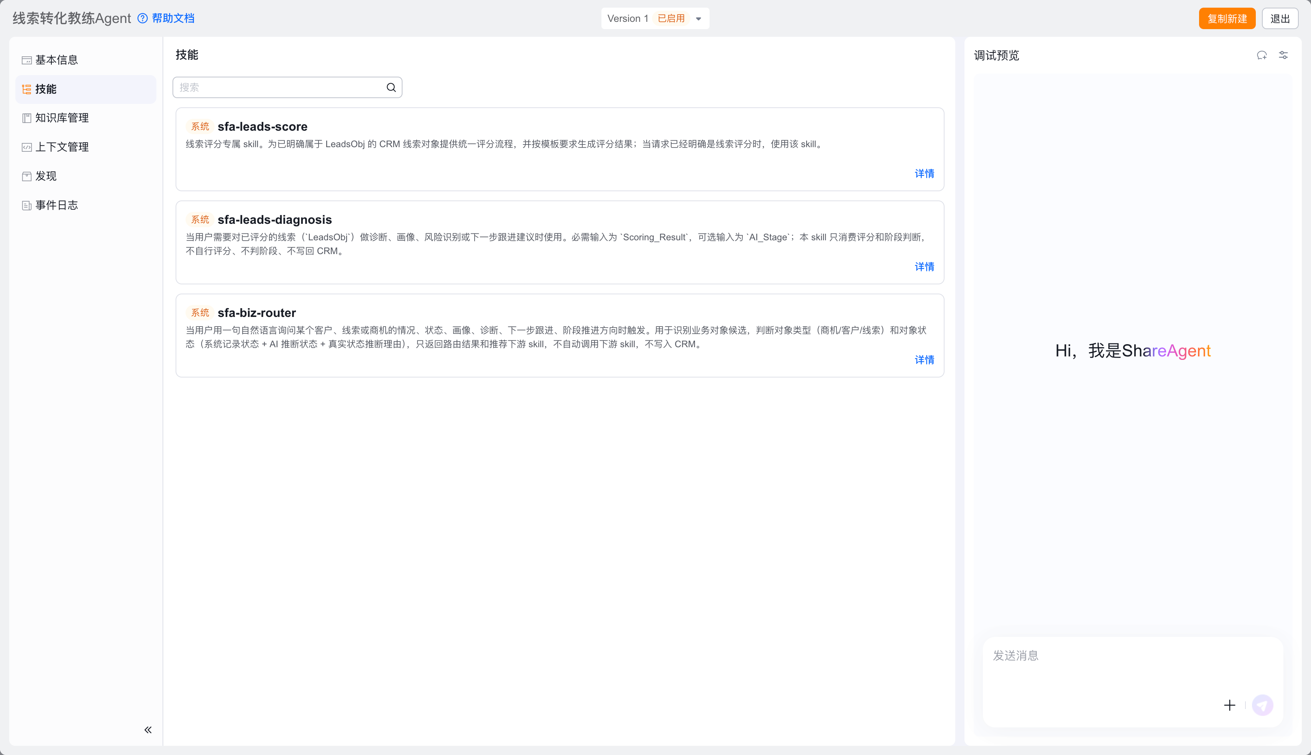Click the 事件日志 sidebar icon

click(26, 205)
